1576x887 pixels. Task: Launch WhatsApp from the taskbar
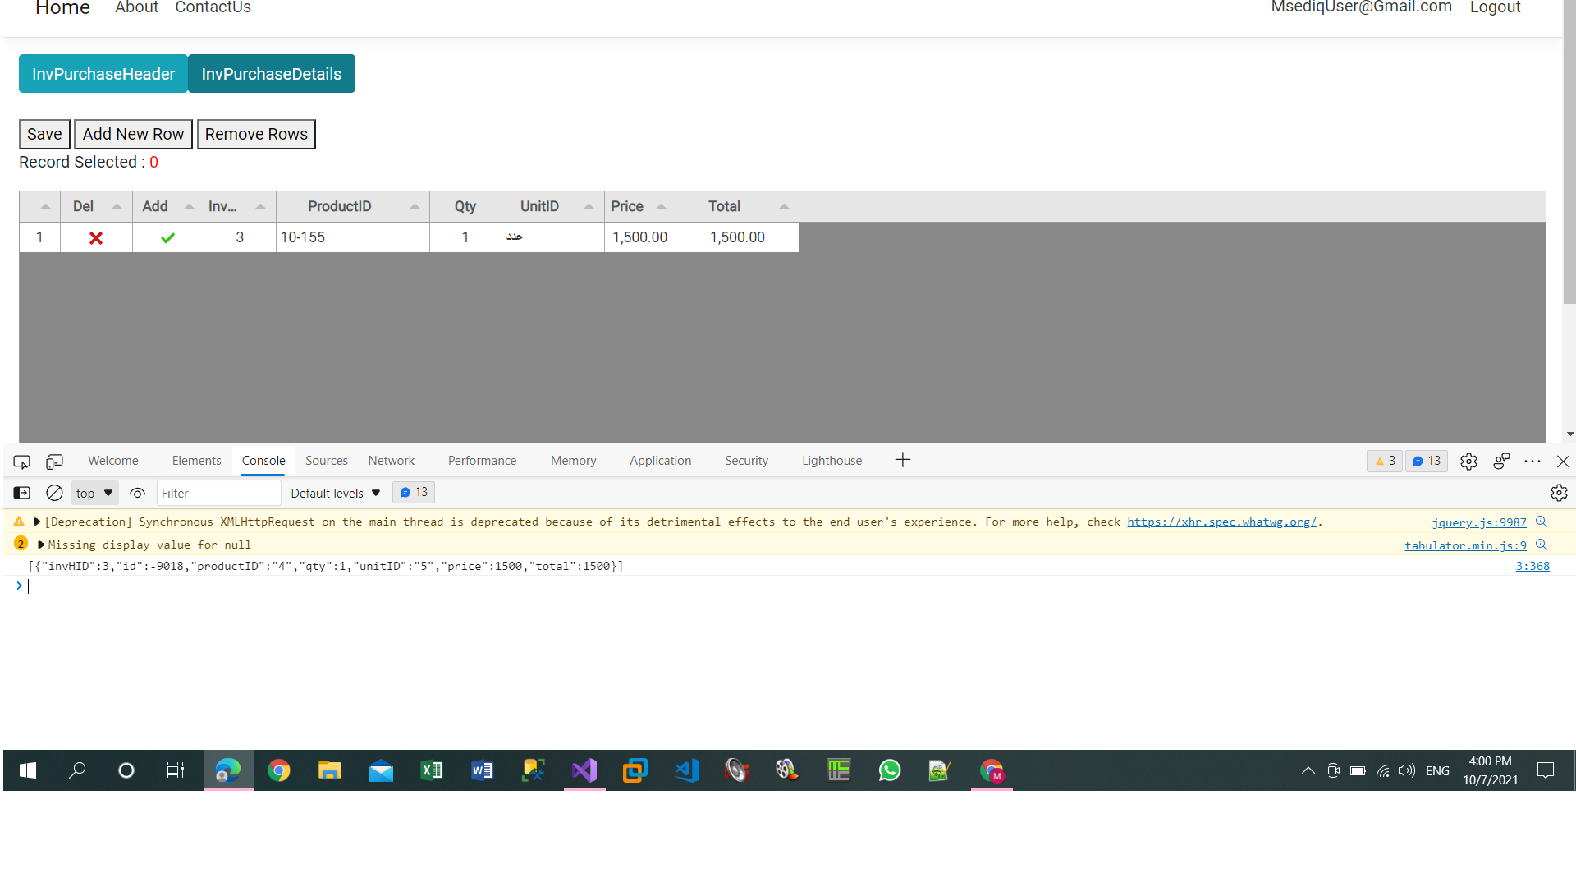(x=890, y=770)
